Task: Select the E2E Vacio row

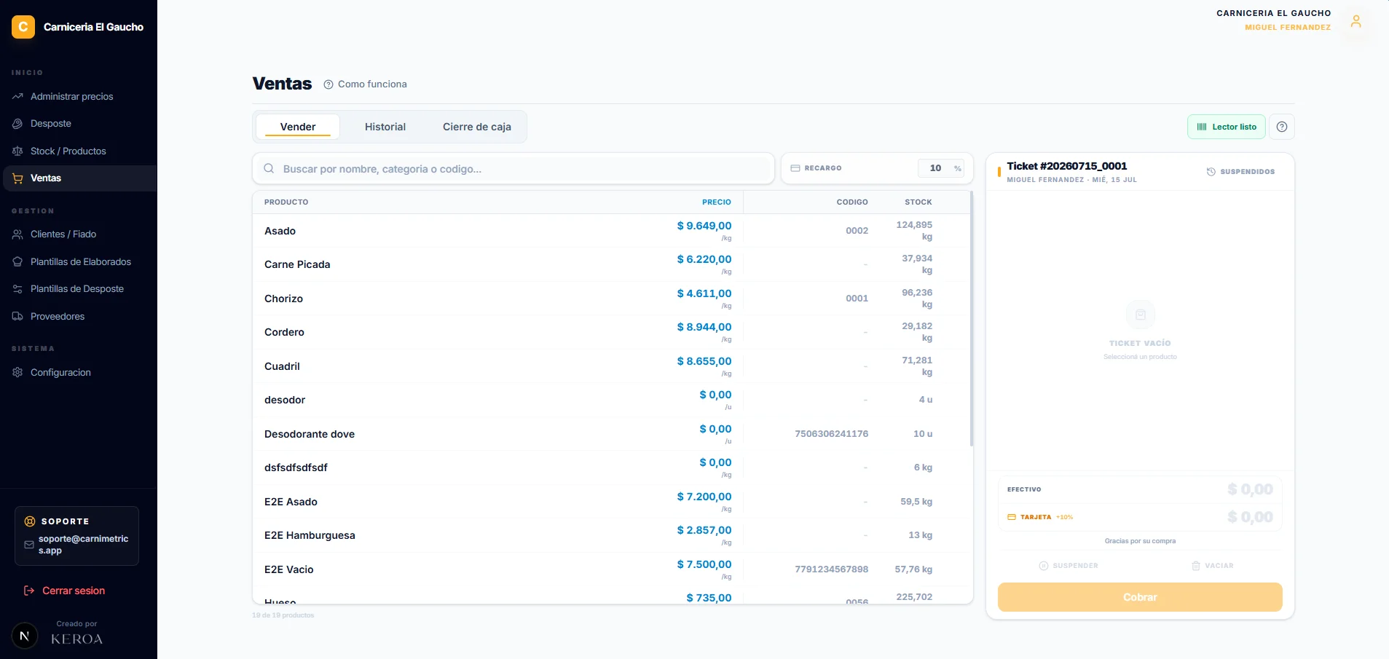Action: coord(611,569)
